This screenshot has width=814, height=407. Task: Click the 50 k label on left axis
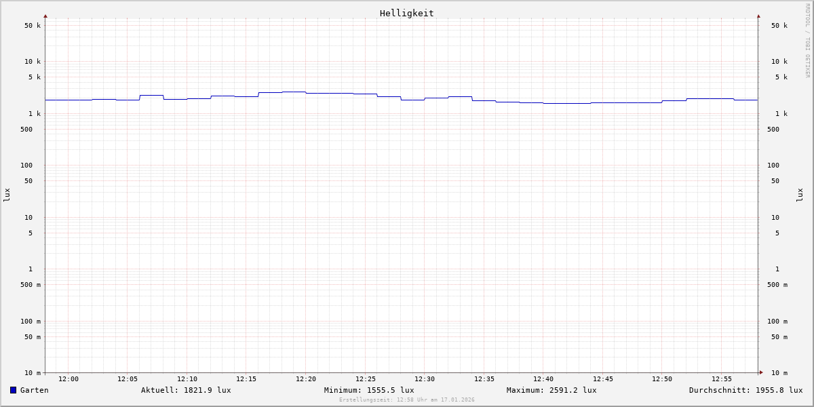(x=33, y=26)
